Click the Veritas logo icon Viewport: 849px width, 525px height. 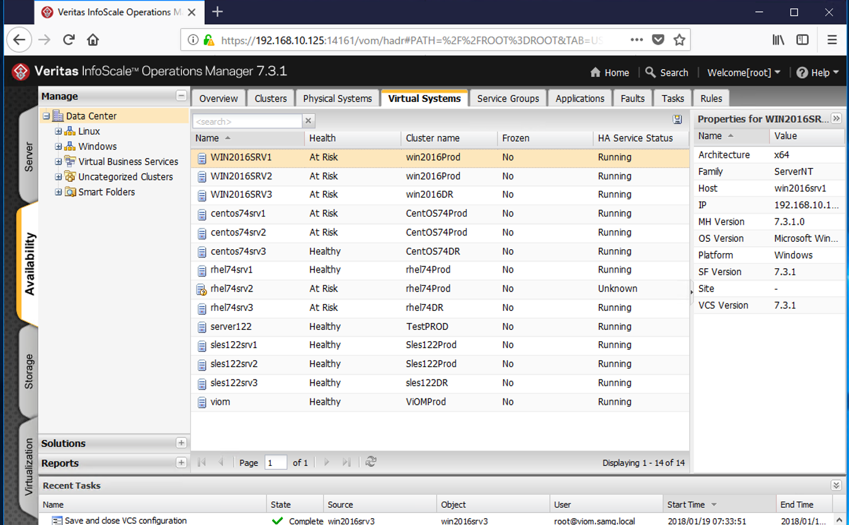pyautogui.click(x=21, y=72)
